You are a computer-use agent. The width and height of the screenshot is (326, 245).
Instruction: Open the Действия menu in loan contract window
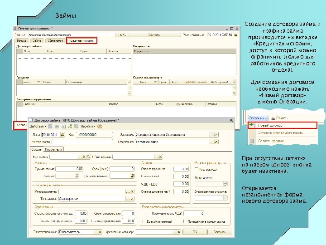tap(38, 126)
